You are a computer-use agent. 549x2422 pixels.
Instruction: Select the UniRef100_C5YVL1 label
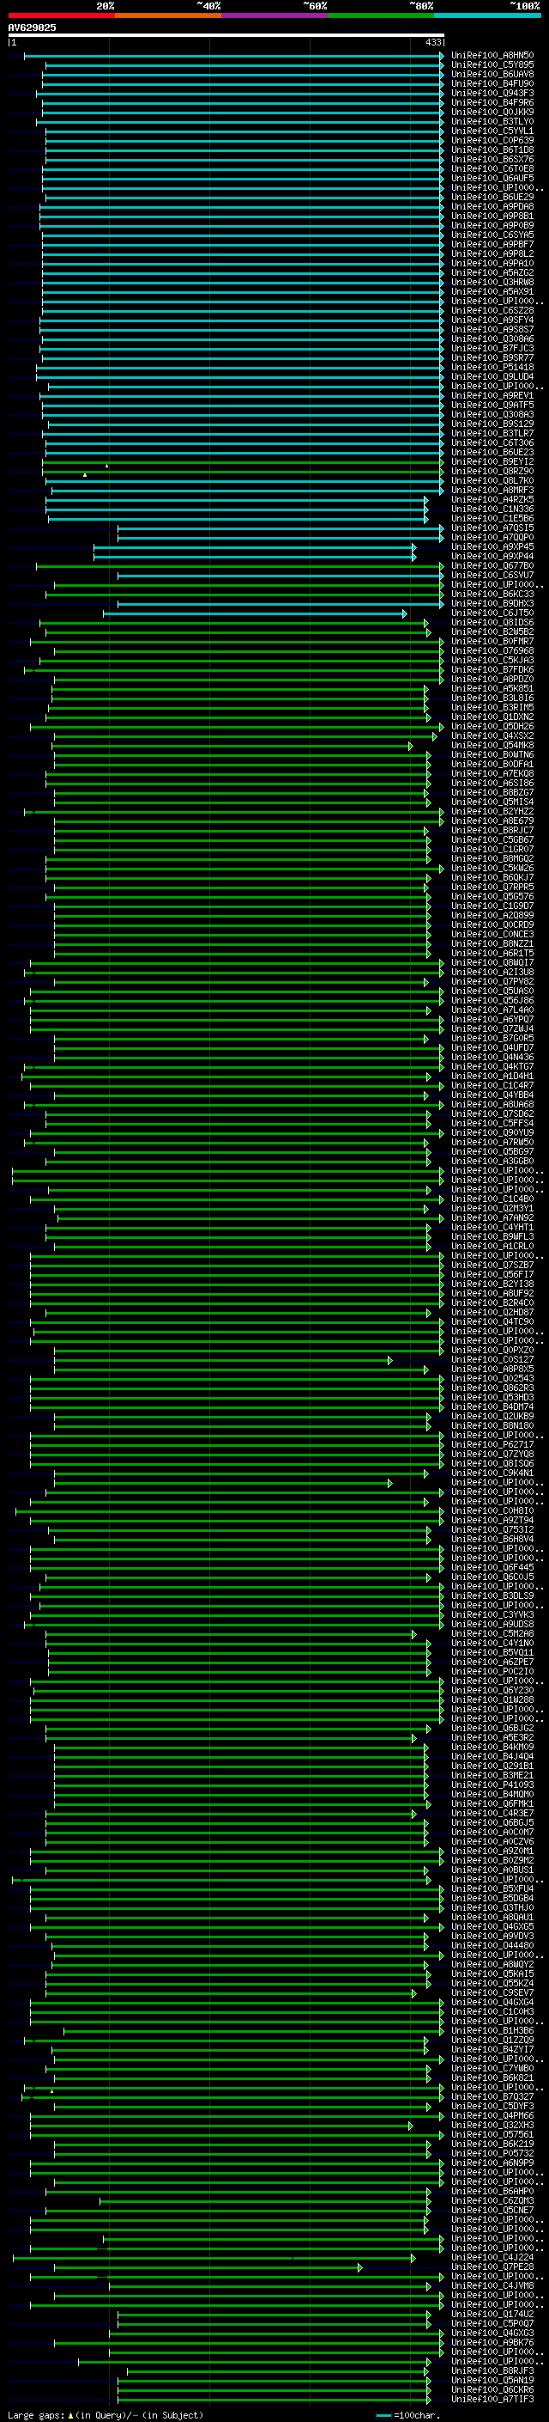click(x=492, y=131)
